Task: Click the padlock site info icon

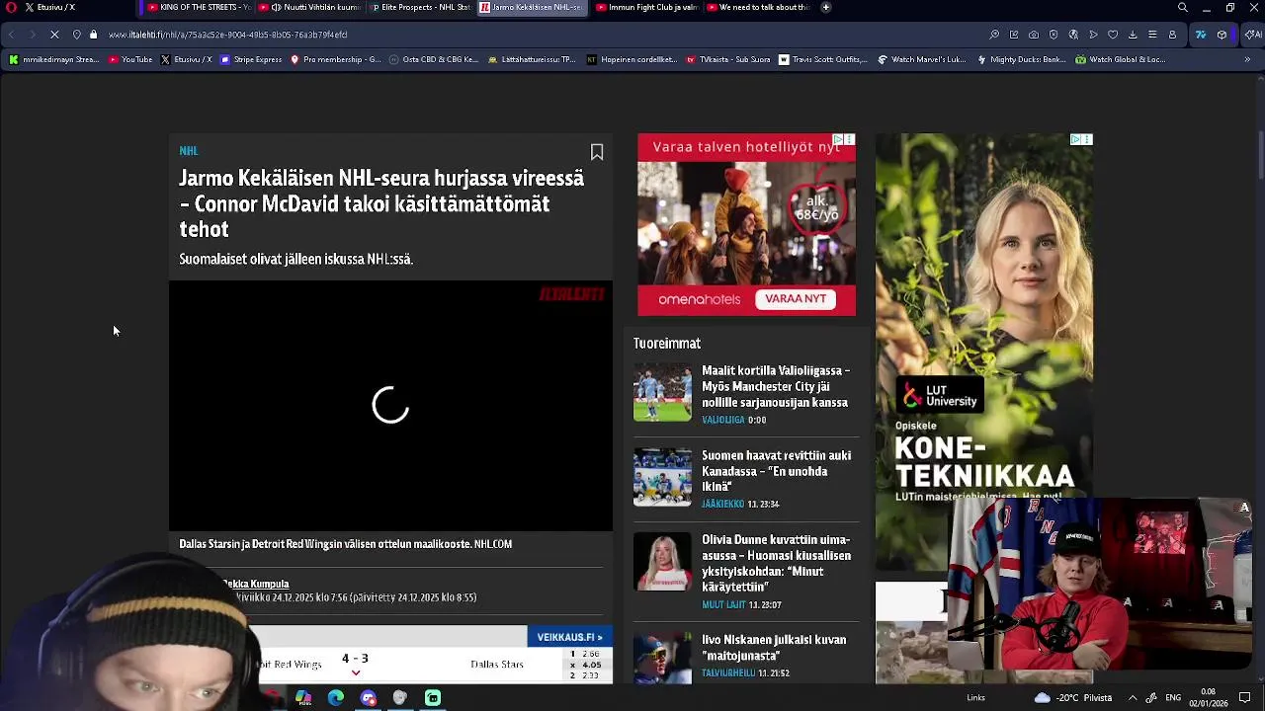Action: pyautogui.click(x=94, y=35)
